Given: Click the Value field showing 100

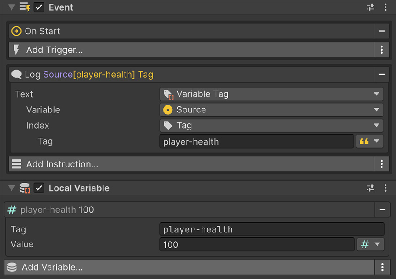Looking at the screenshot, I should click(257, 244).
